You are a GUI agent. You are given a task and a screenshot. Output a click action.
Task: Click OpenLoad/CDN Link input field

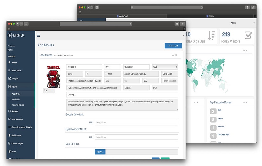(x=136, y=137)
